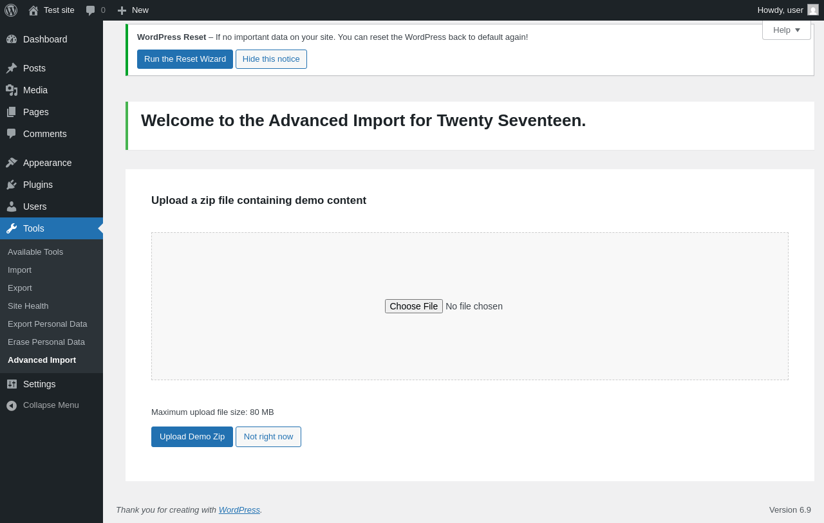824x523 pixels.
Task: Follow the WordPress footer link
Action: 239,510
